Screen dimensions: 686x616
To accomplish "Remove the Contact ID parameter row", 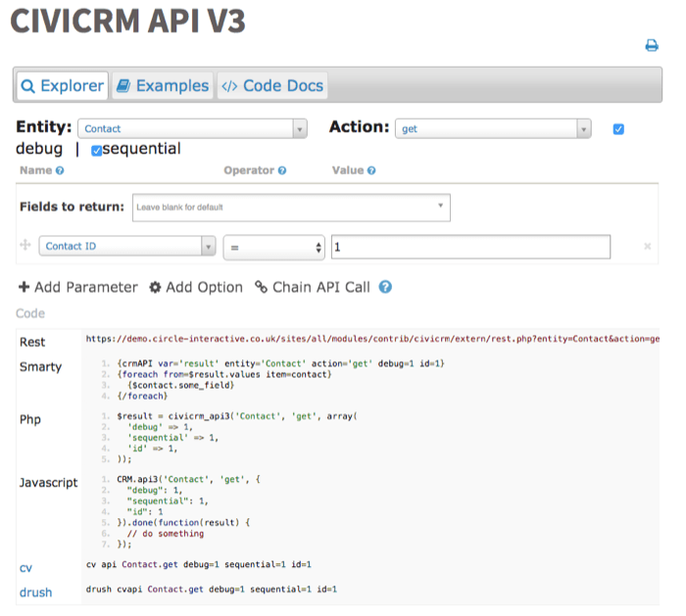I will coord(647,247).
